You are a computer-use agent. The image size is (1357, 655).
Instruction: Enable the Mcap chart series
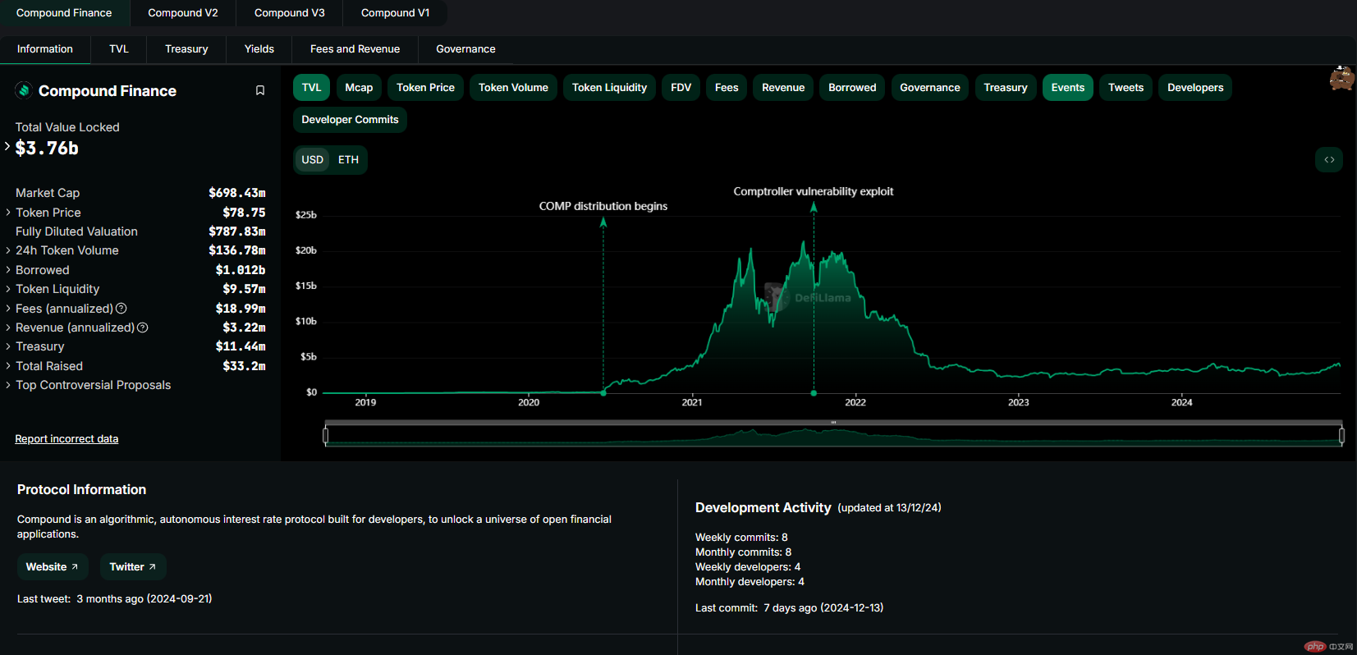(x=359, y=88)
